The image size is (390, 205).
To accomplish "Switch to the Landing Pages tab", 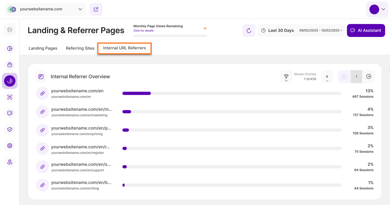I will [x=43, y=48].
